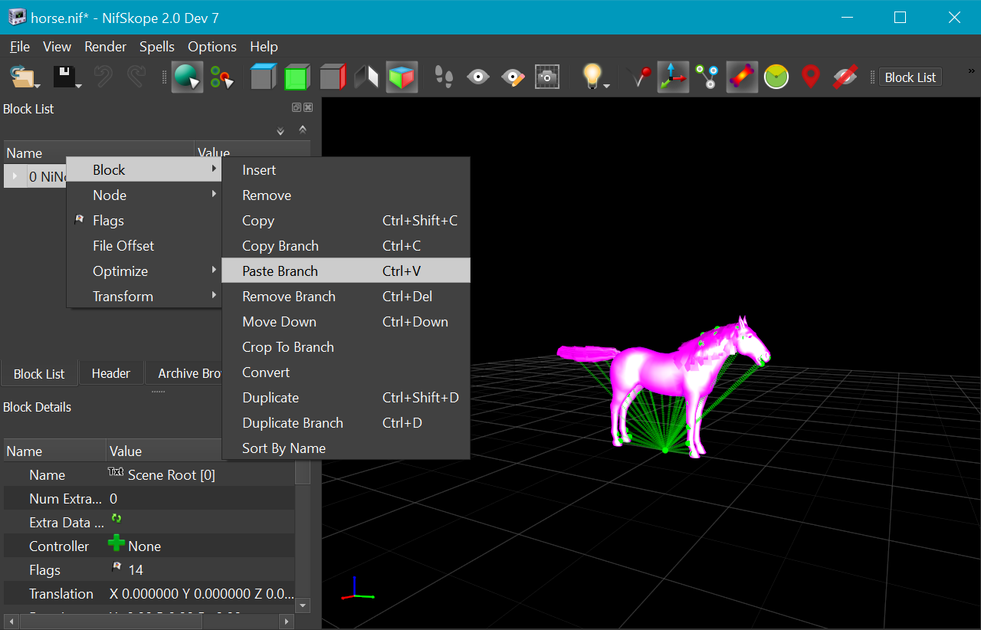The width and height of the screenshot is (981, 630).
Task: Click the green refresh Extra Data icon
Action: point(116,519)
